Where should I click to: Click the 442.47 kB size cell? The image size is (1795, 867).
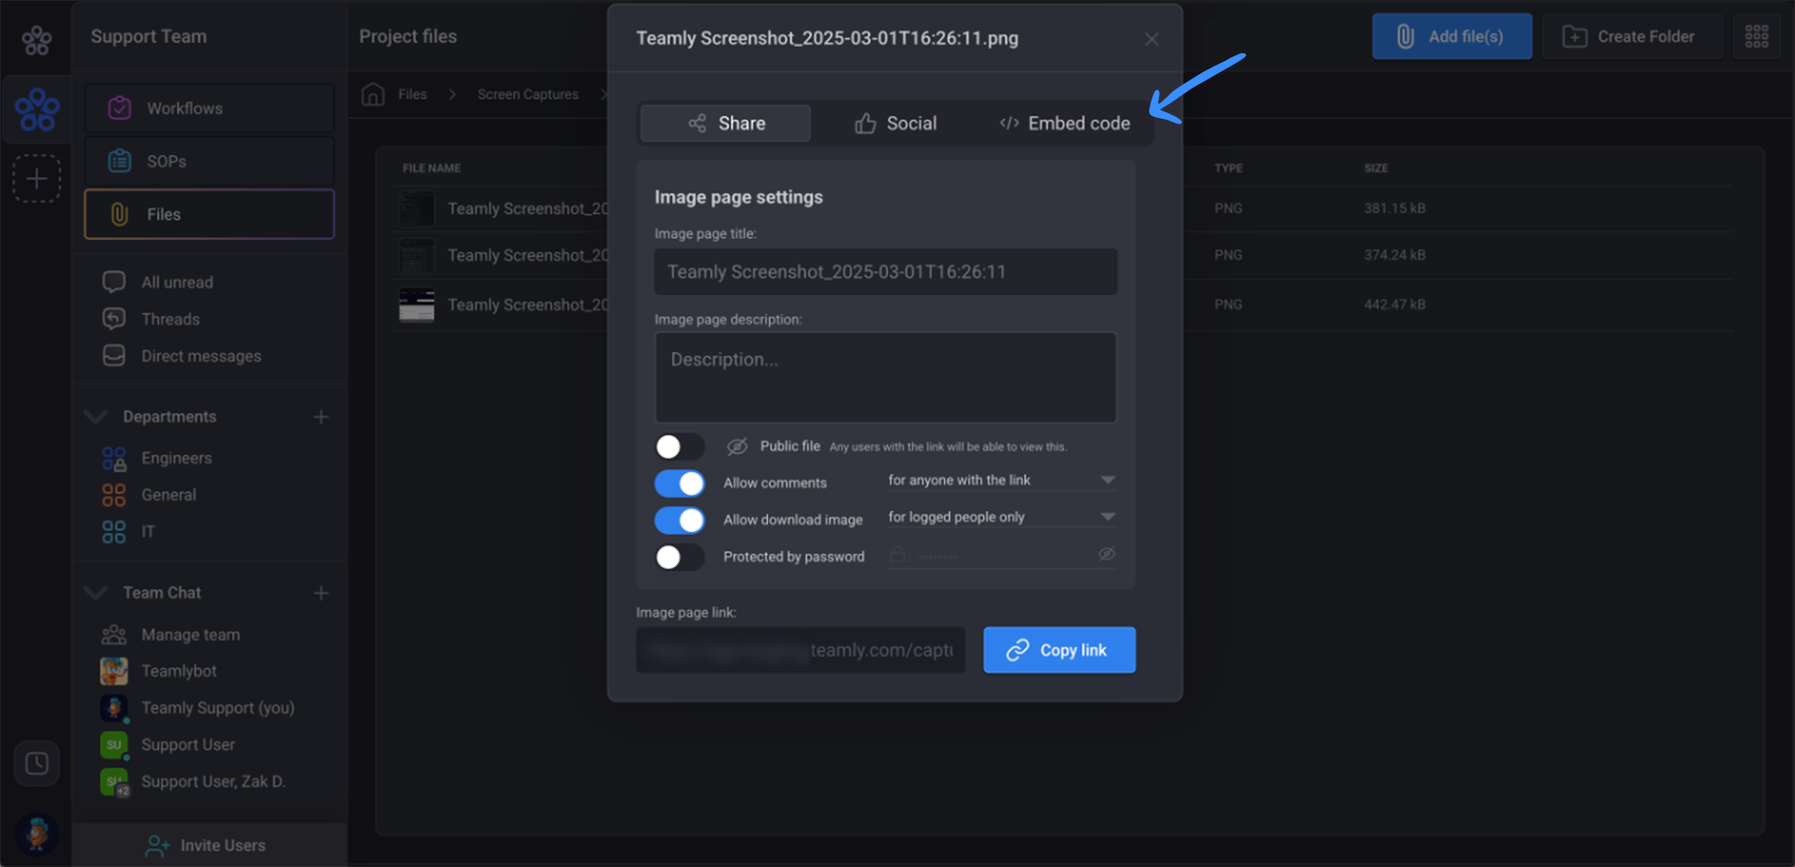(x=1395, y=304)
